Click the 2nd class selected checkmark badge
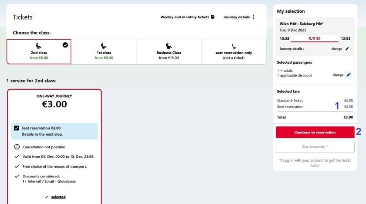366x204 pixels. [x=65, y=45]
